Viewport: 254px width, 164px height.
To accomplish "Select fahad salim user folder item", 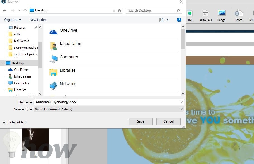I will [x=113, y=46].
